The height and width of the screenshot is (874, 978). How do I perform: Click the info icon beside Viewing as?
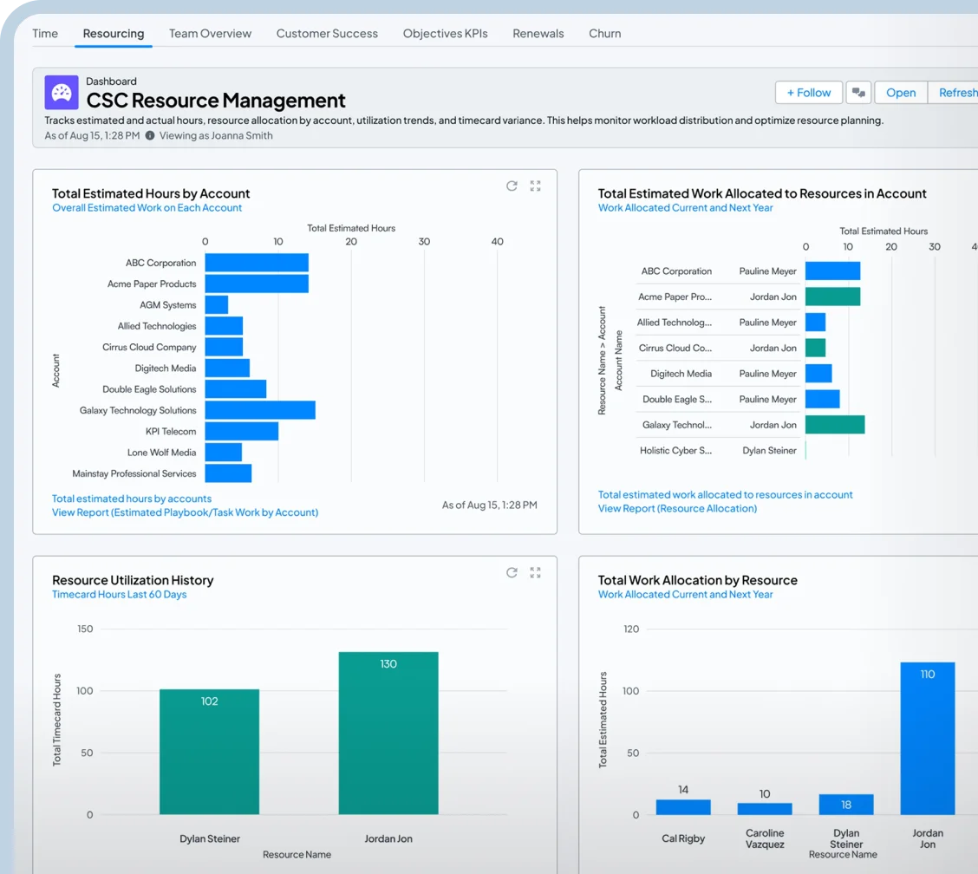pos(150,136)
